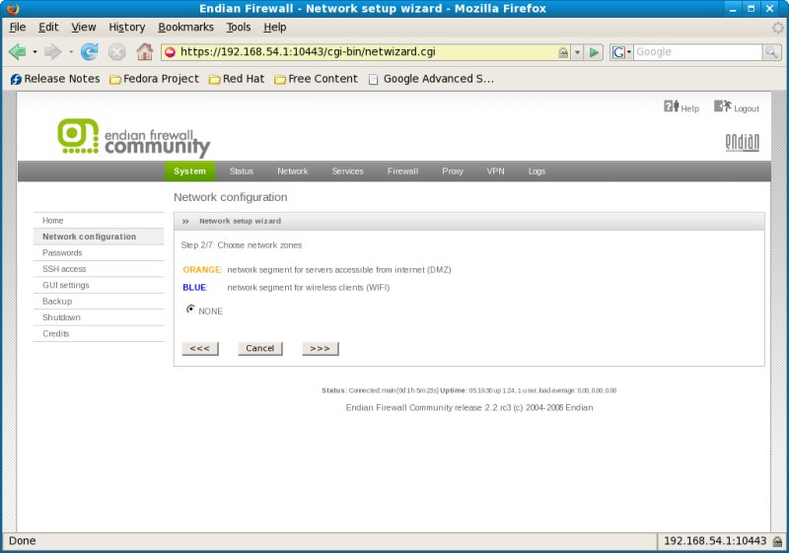
Task: Click the >>> next step button
Action: point(321,348)
